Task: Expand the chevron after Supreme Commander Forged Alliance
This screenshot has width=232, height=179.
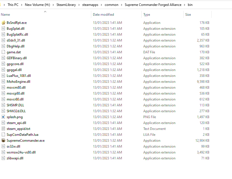Action: point(184,5)
